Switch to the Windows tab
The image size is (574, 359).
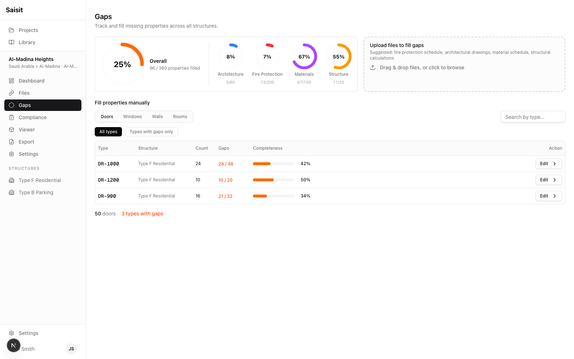point(132,117)
